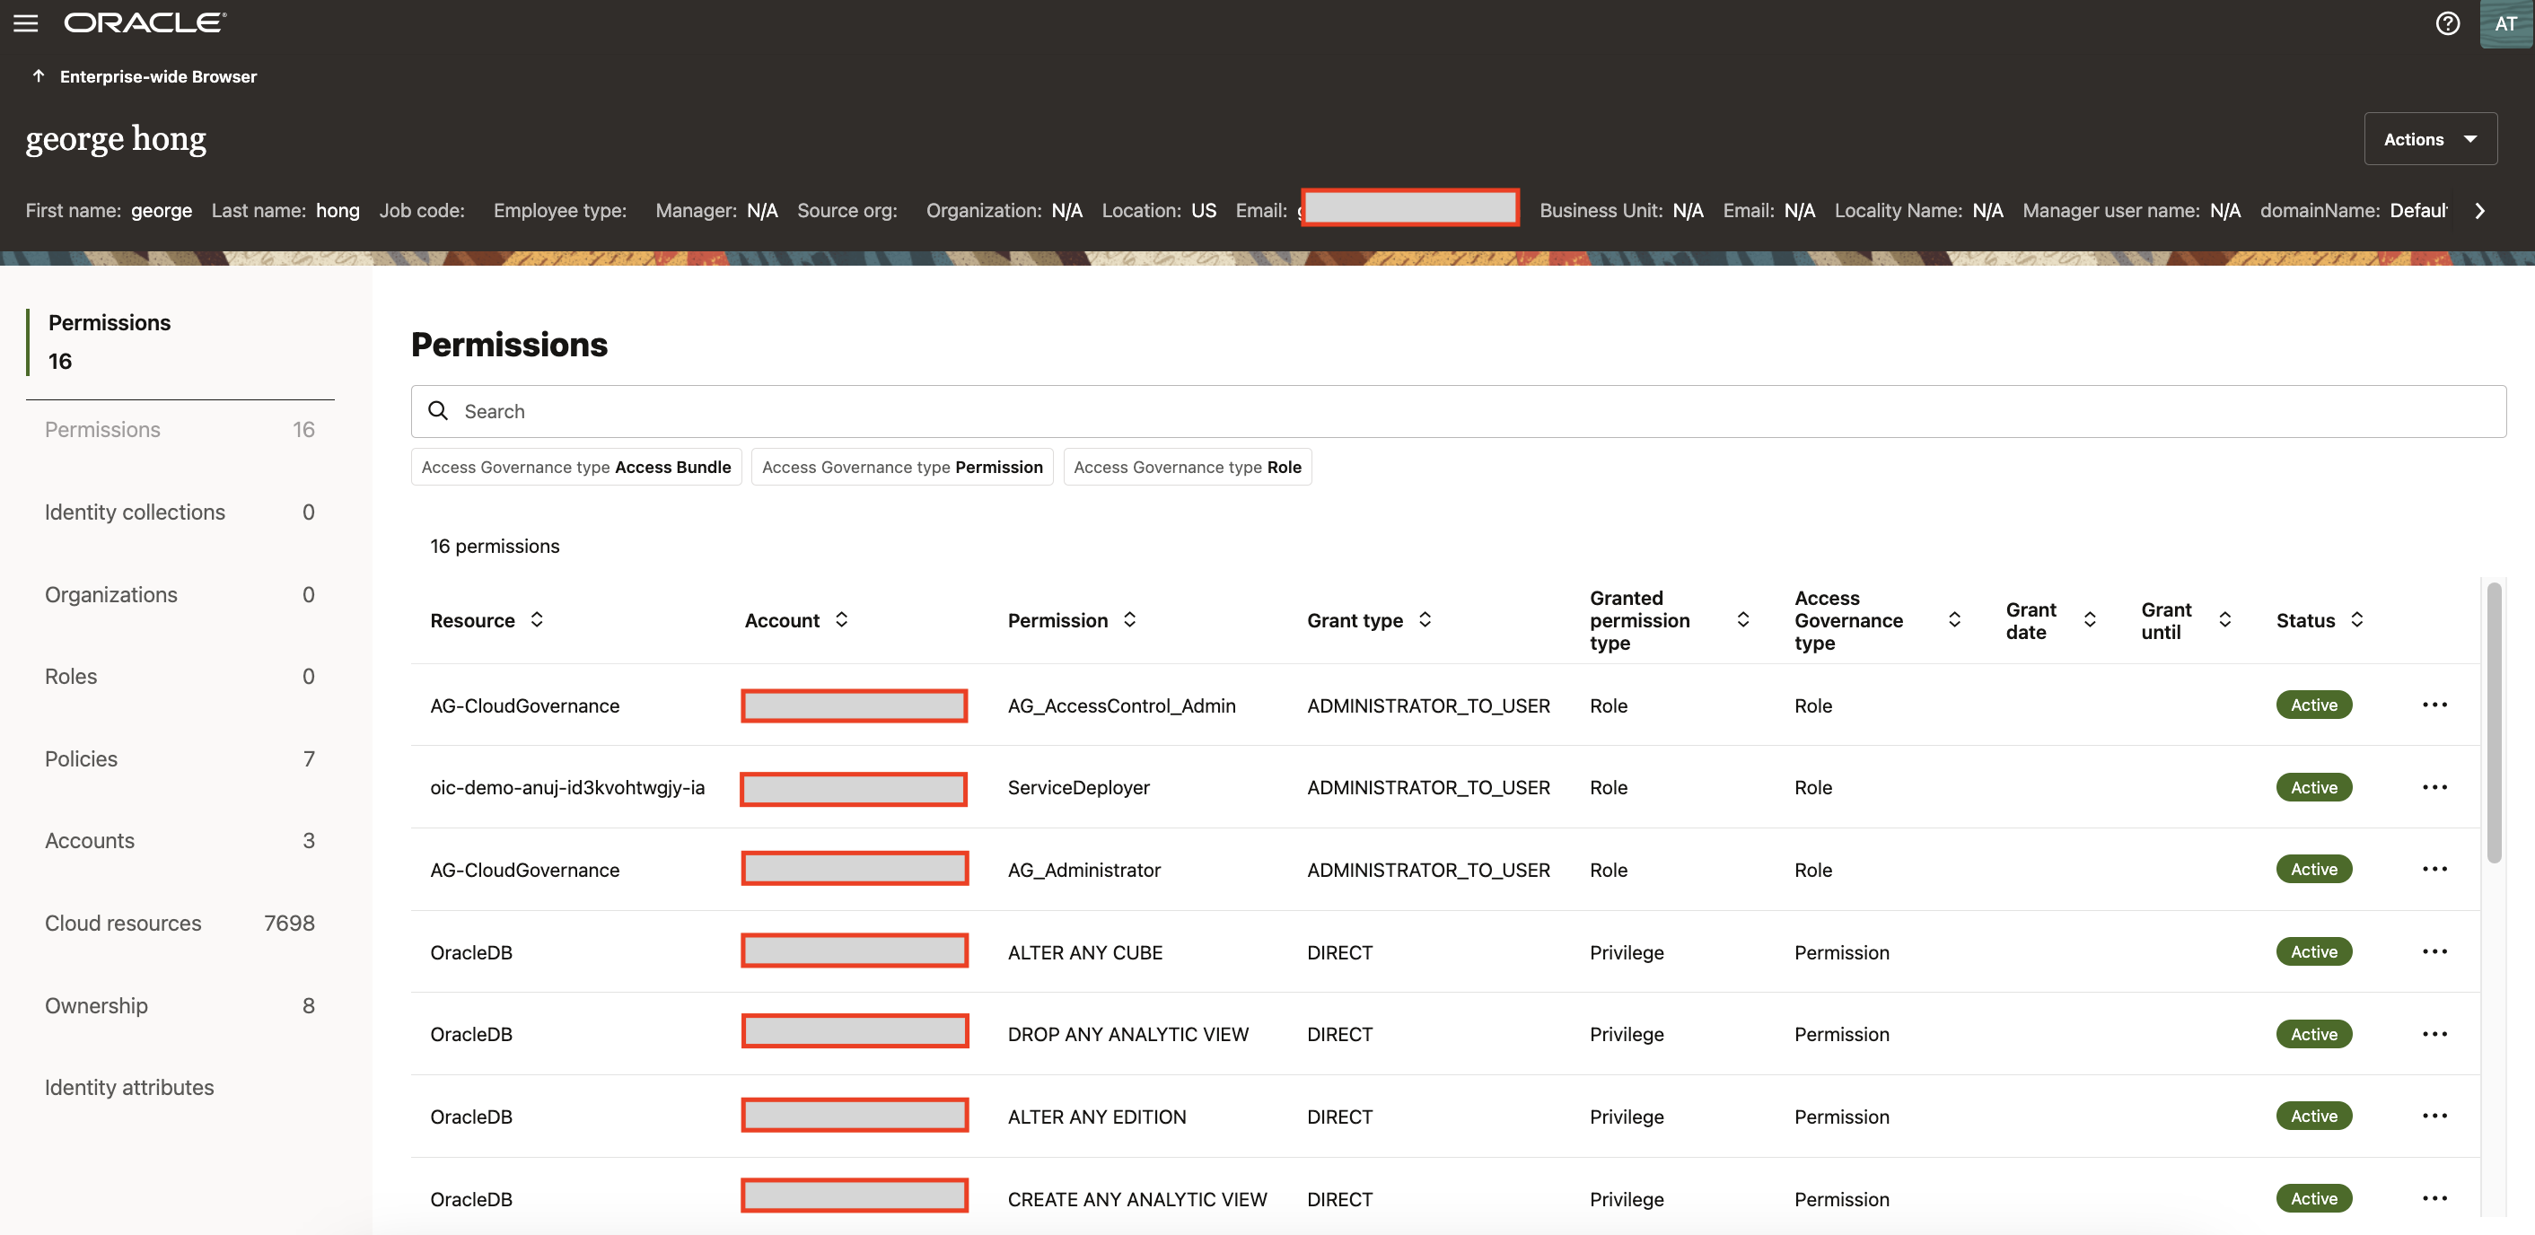Open actions menu for AG_AccessControl_Admin row
Image resolution: width=2535 pixels, height=1235 pixels.
coord(2435,705)
